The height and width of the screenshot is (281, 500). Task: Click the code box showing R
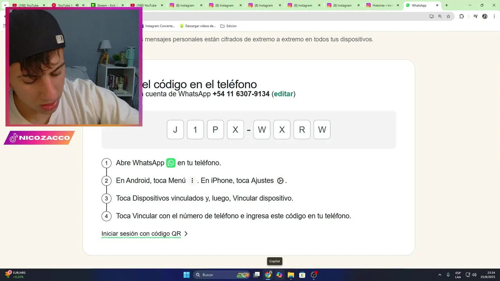[302, 130]
